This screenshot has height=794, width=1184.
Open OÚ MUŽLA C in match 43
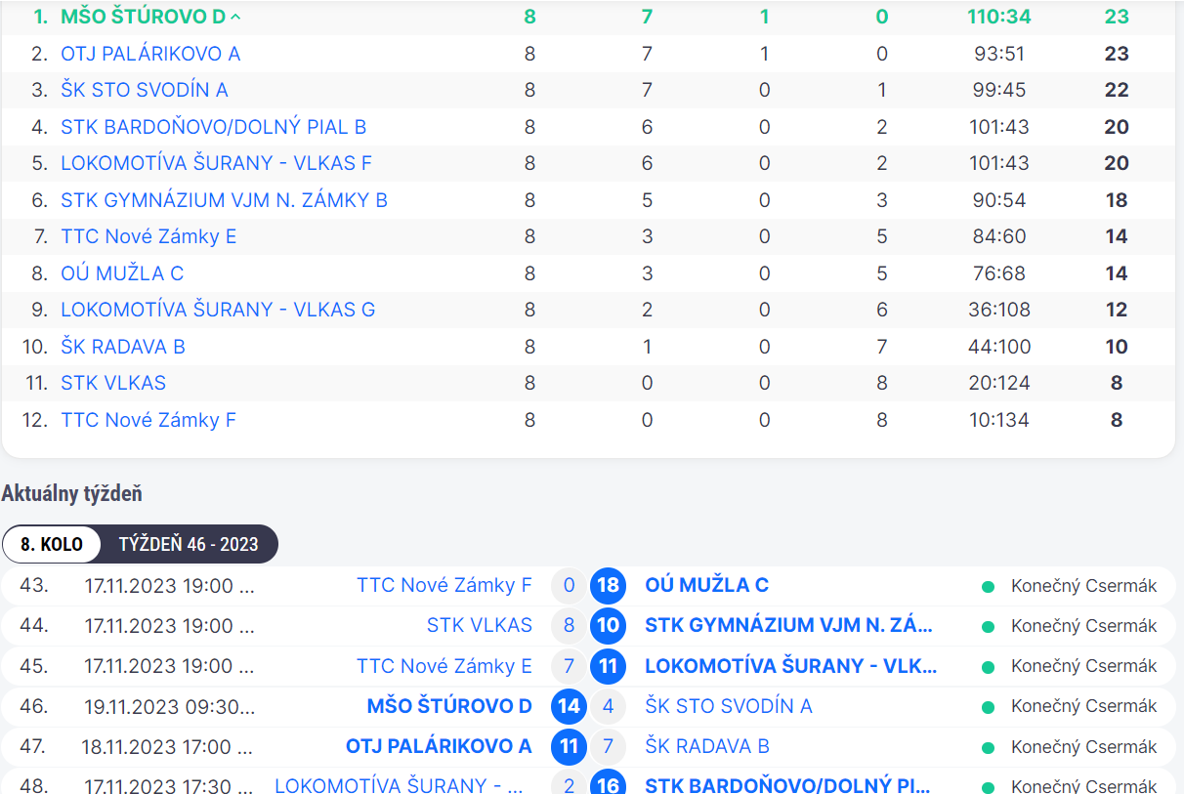tap(707, 585)
